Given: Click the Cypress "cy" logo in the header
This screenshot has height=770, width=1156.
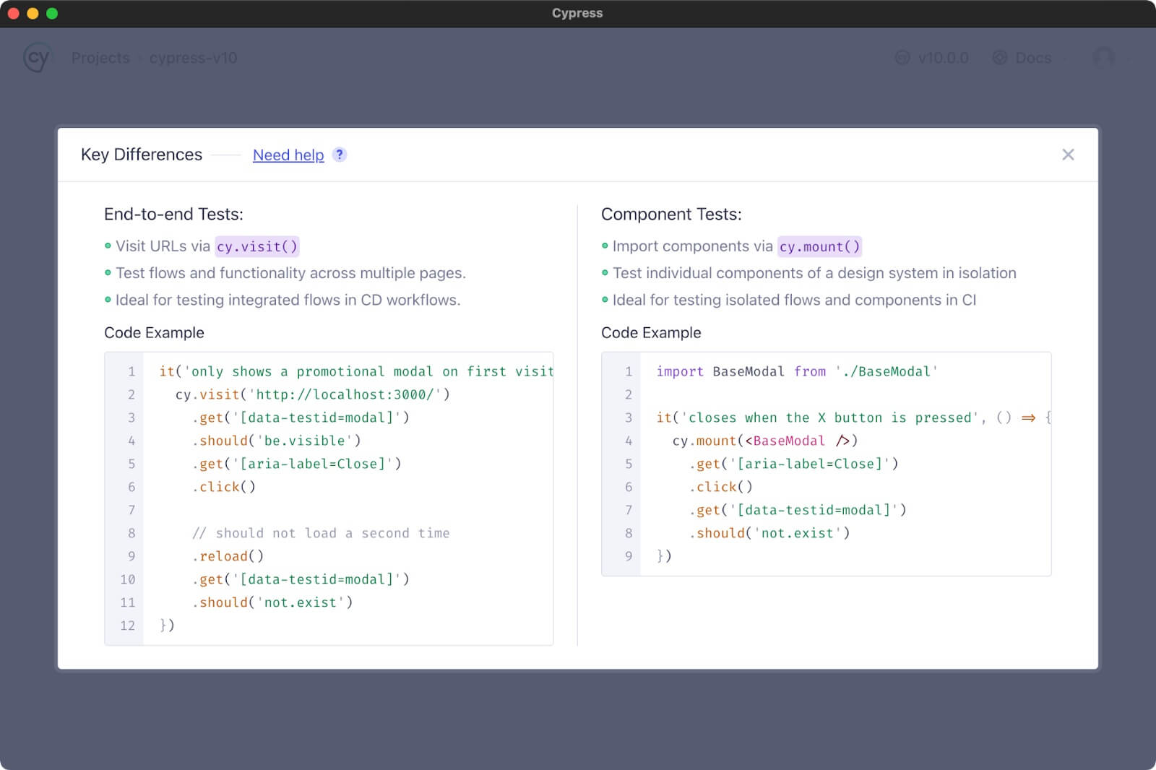Looking at the screenshot, I should point(38,58).
